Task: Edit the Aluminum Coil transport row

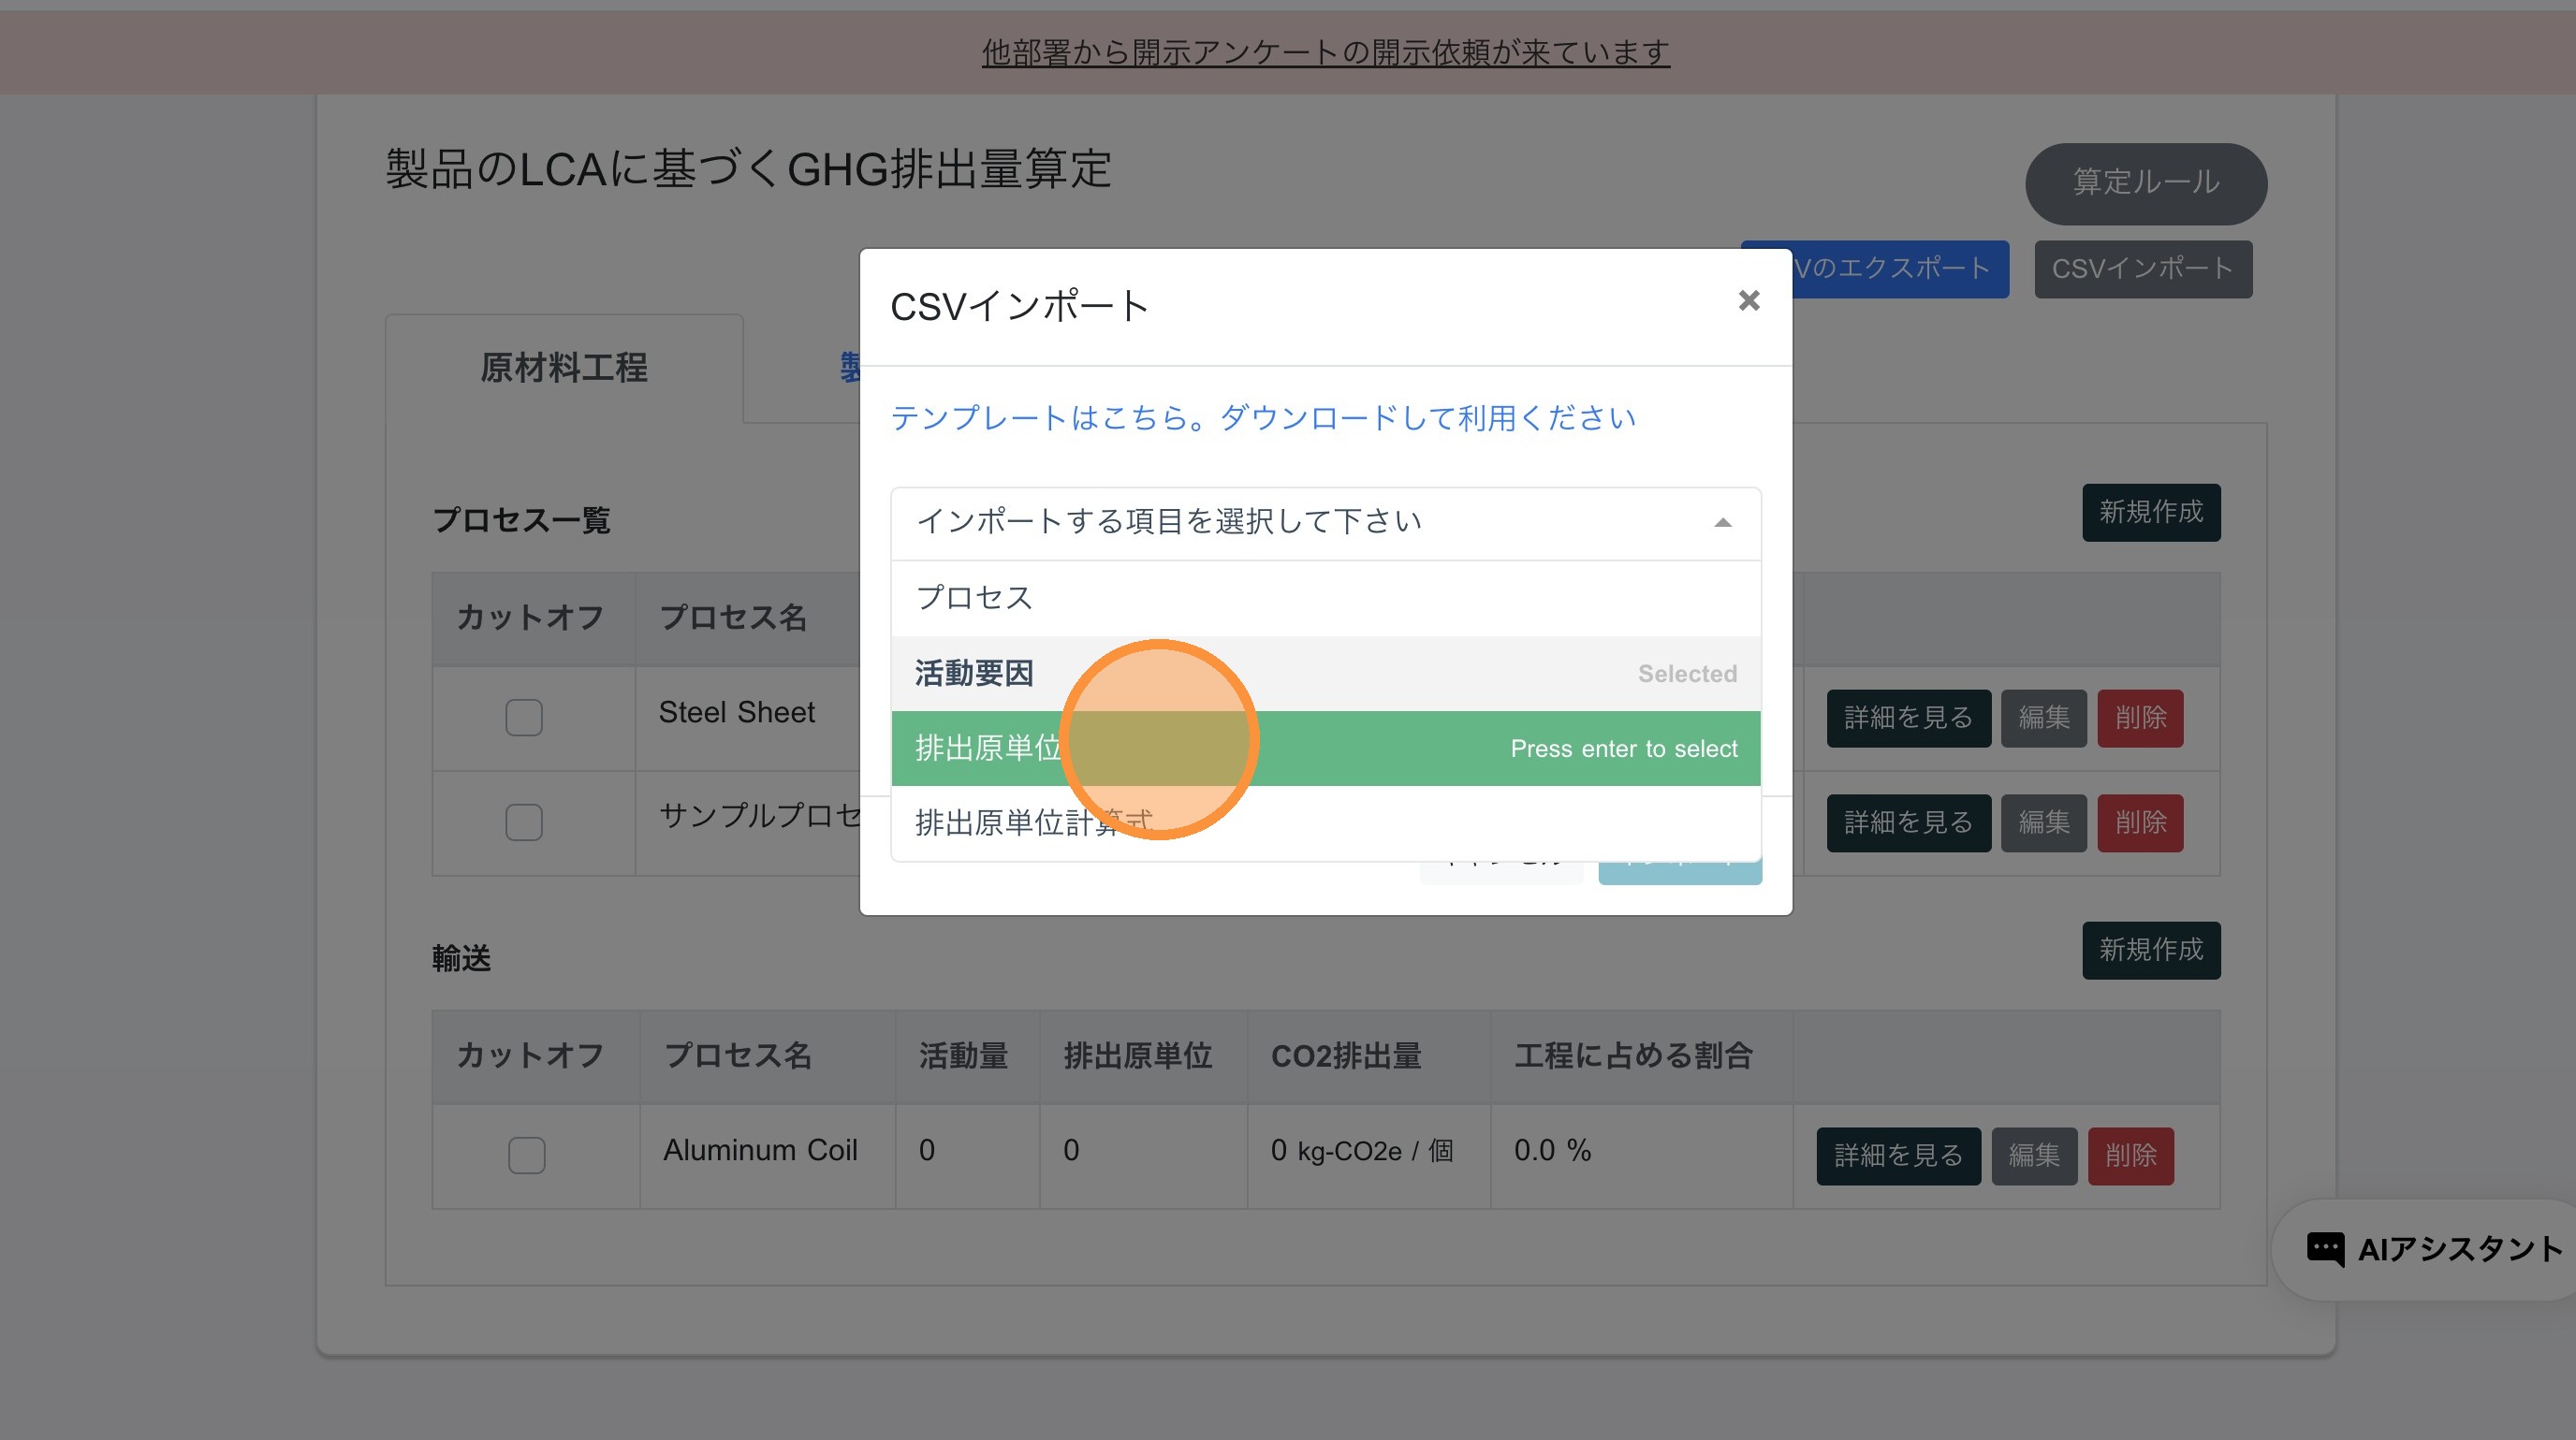Action: (x=2033, y=1156)
